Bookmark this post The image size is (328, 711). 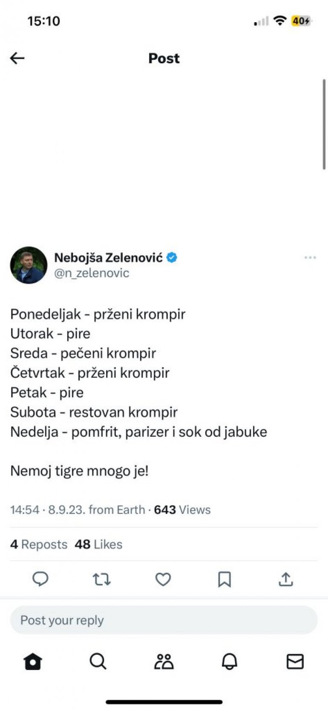coord(224,579)
